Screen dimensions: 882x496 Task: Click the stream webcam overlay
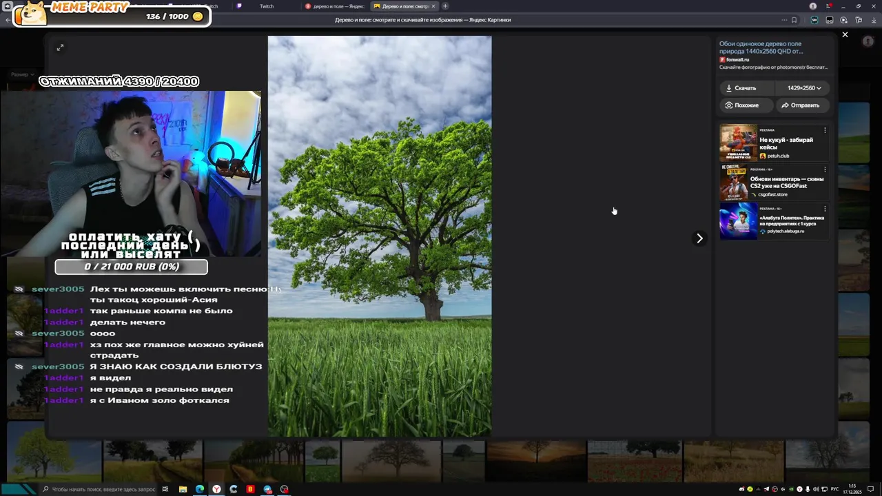point(131,174)
